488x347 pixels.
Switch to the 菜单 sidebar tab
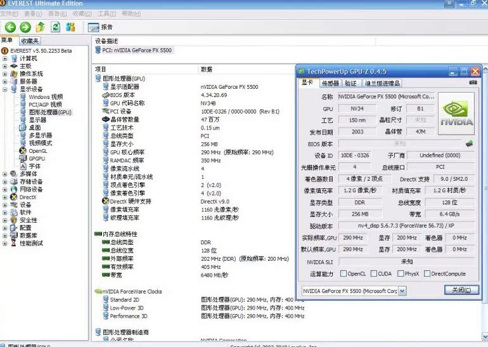[7, 40]
